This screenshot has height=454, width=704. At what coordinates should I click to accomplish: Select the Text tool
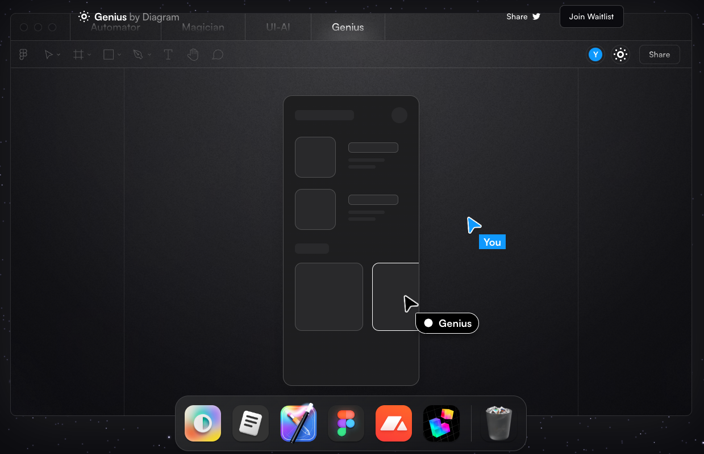coord(168,54)
